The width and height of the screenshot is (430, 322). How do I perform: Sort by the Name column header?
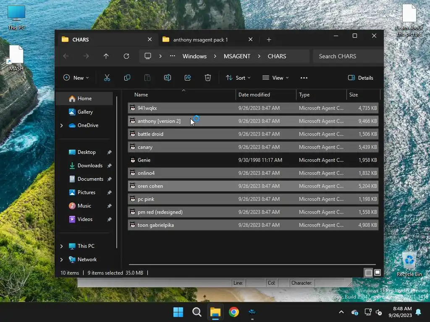pyautogui.click(x=181, y=95)
